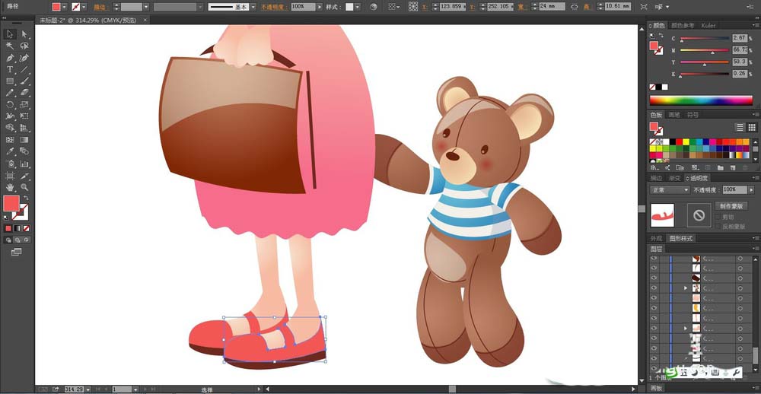761x394 pixels.
Task: Click Delete Swatch trash icon
Action: click(745, 167)
